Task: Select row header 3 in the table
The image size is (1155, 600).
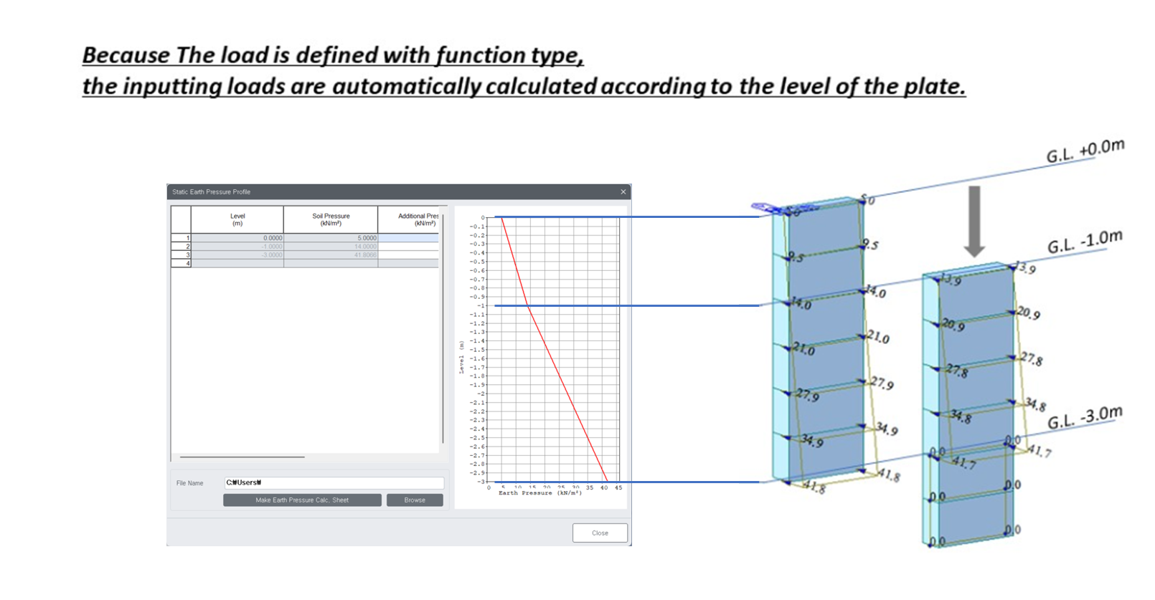Action: click(181, 255)
